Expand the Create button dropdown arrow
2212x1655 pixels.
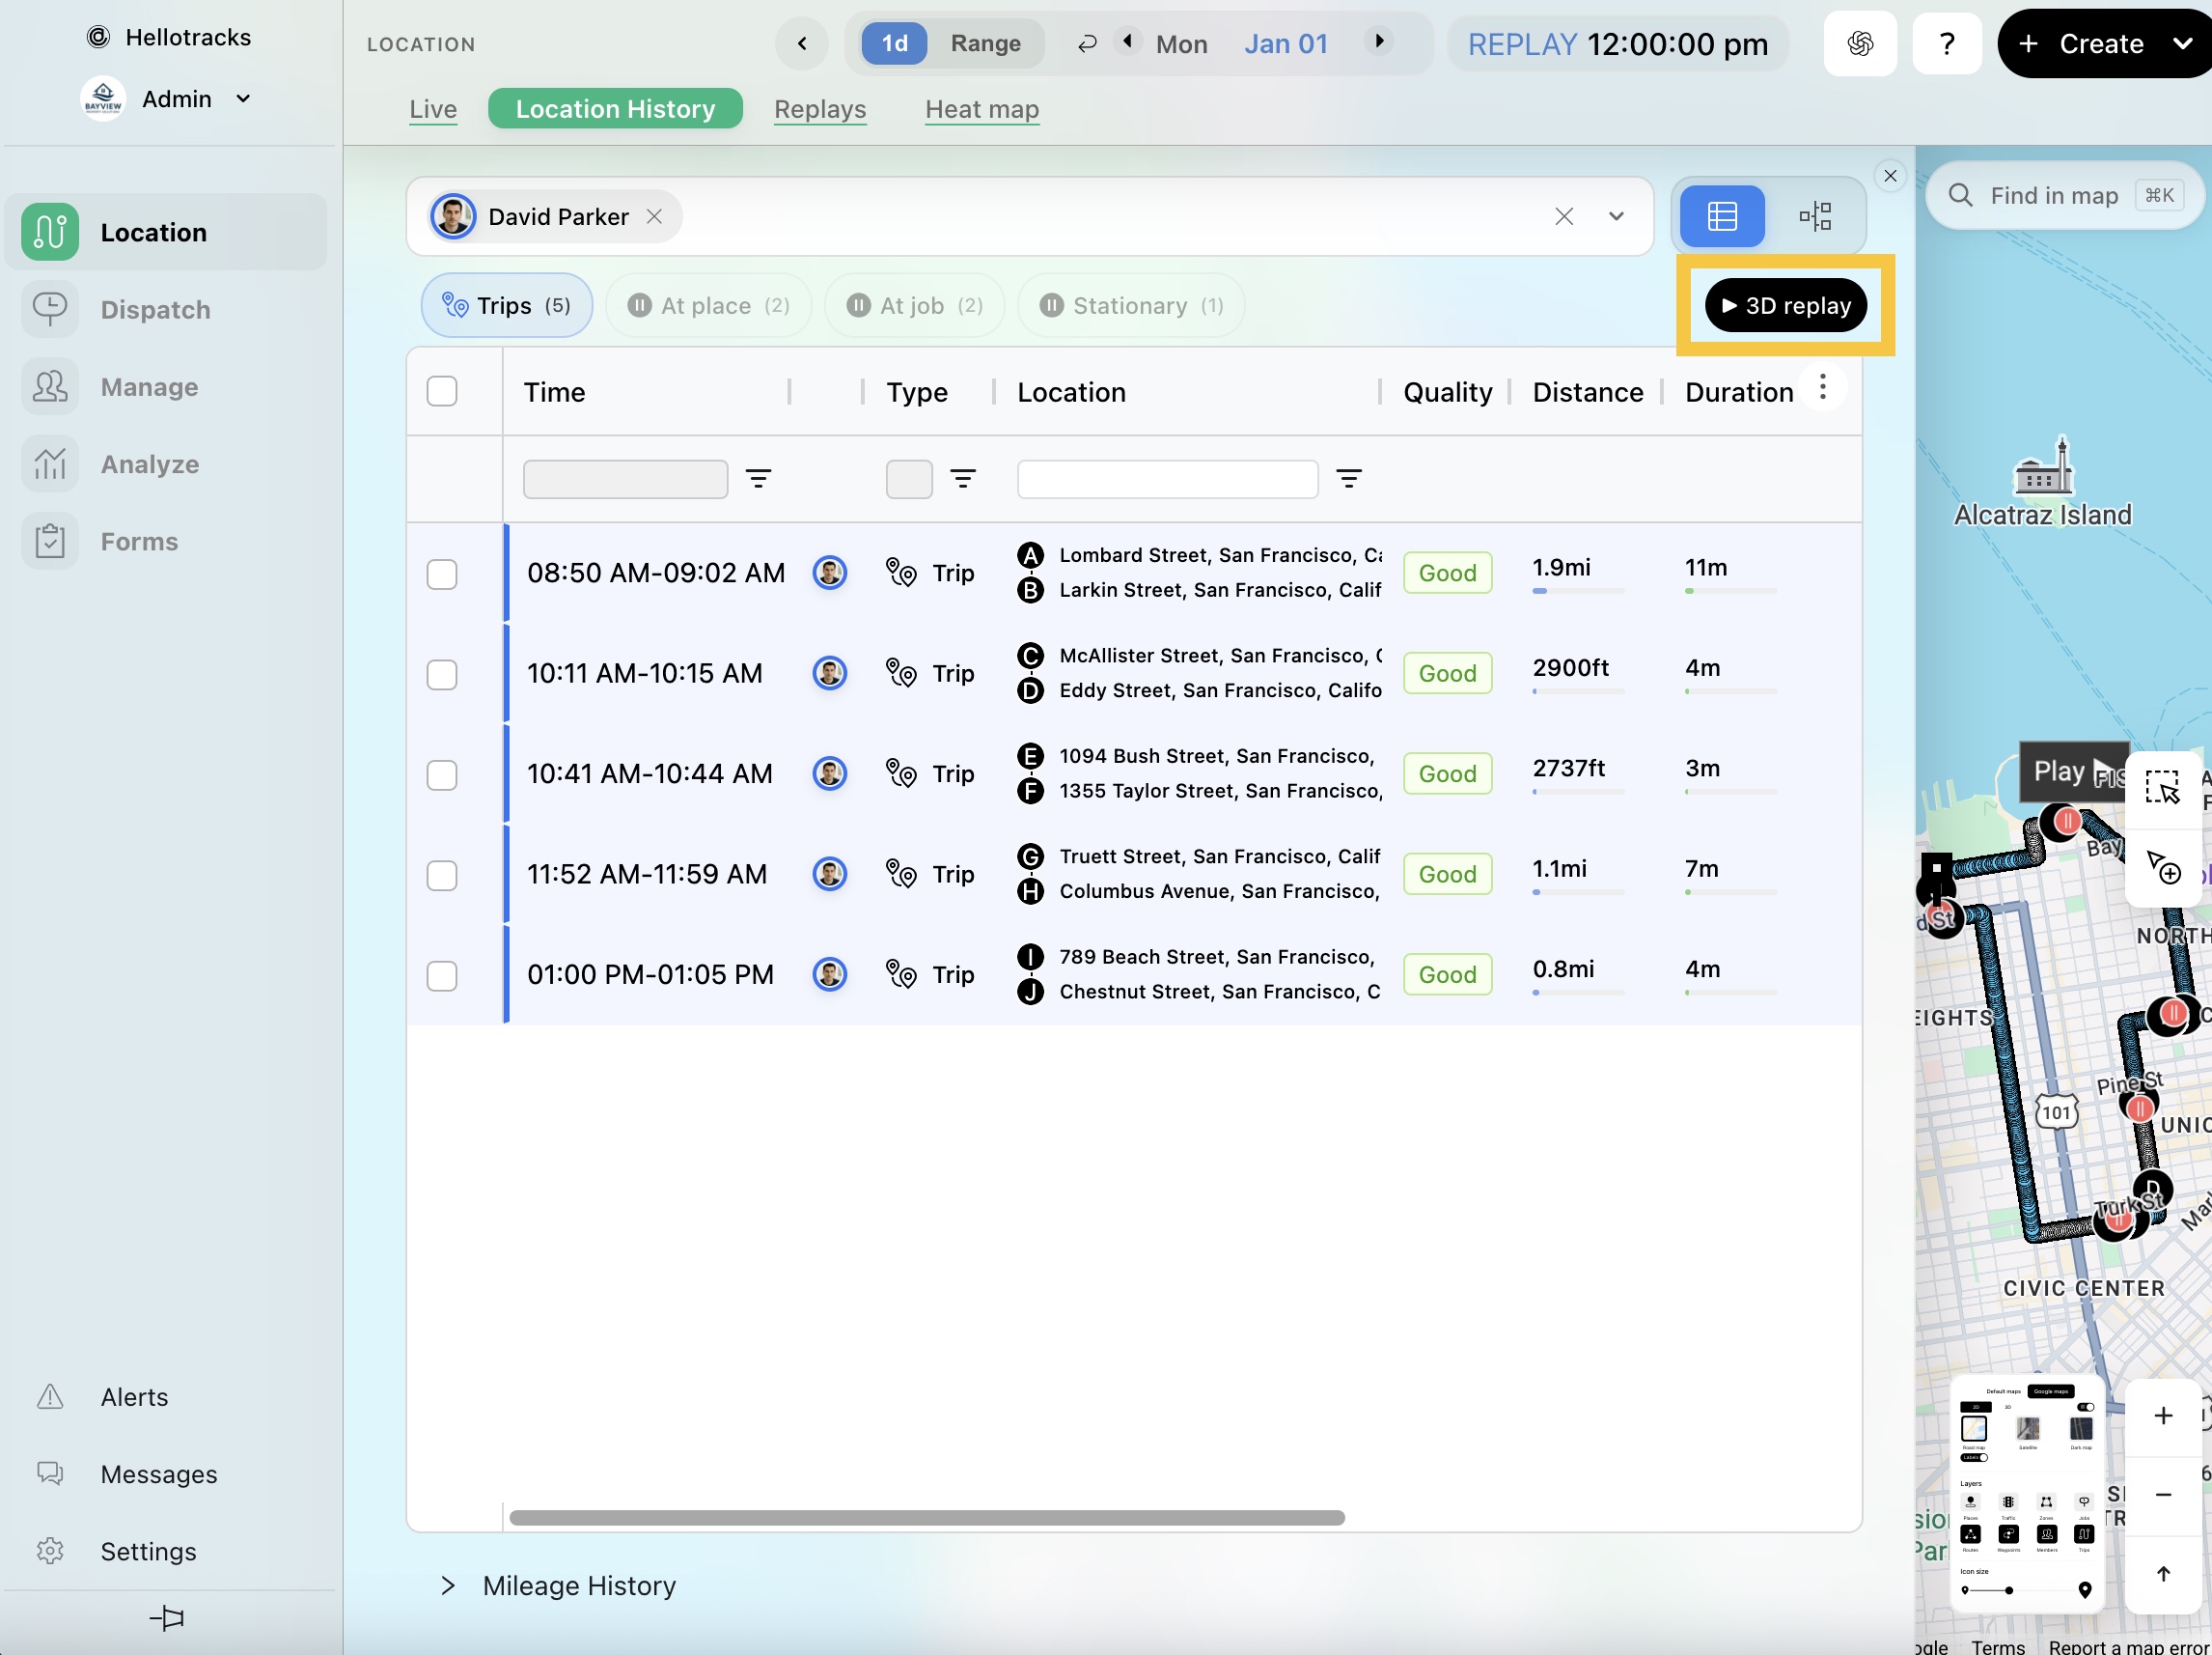pos(2183,43)
